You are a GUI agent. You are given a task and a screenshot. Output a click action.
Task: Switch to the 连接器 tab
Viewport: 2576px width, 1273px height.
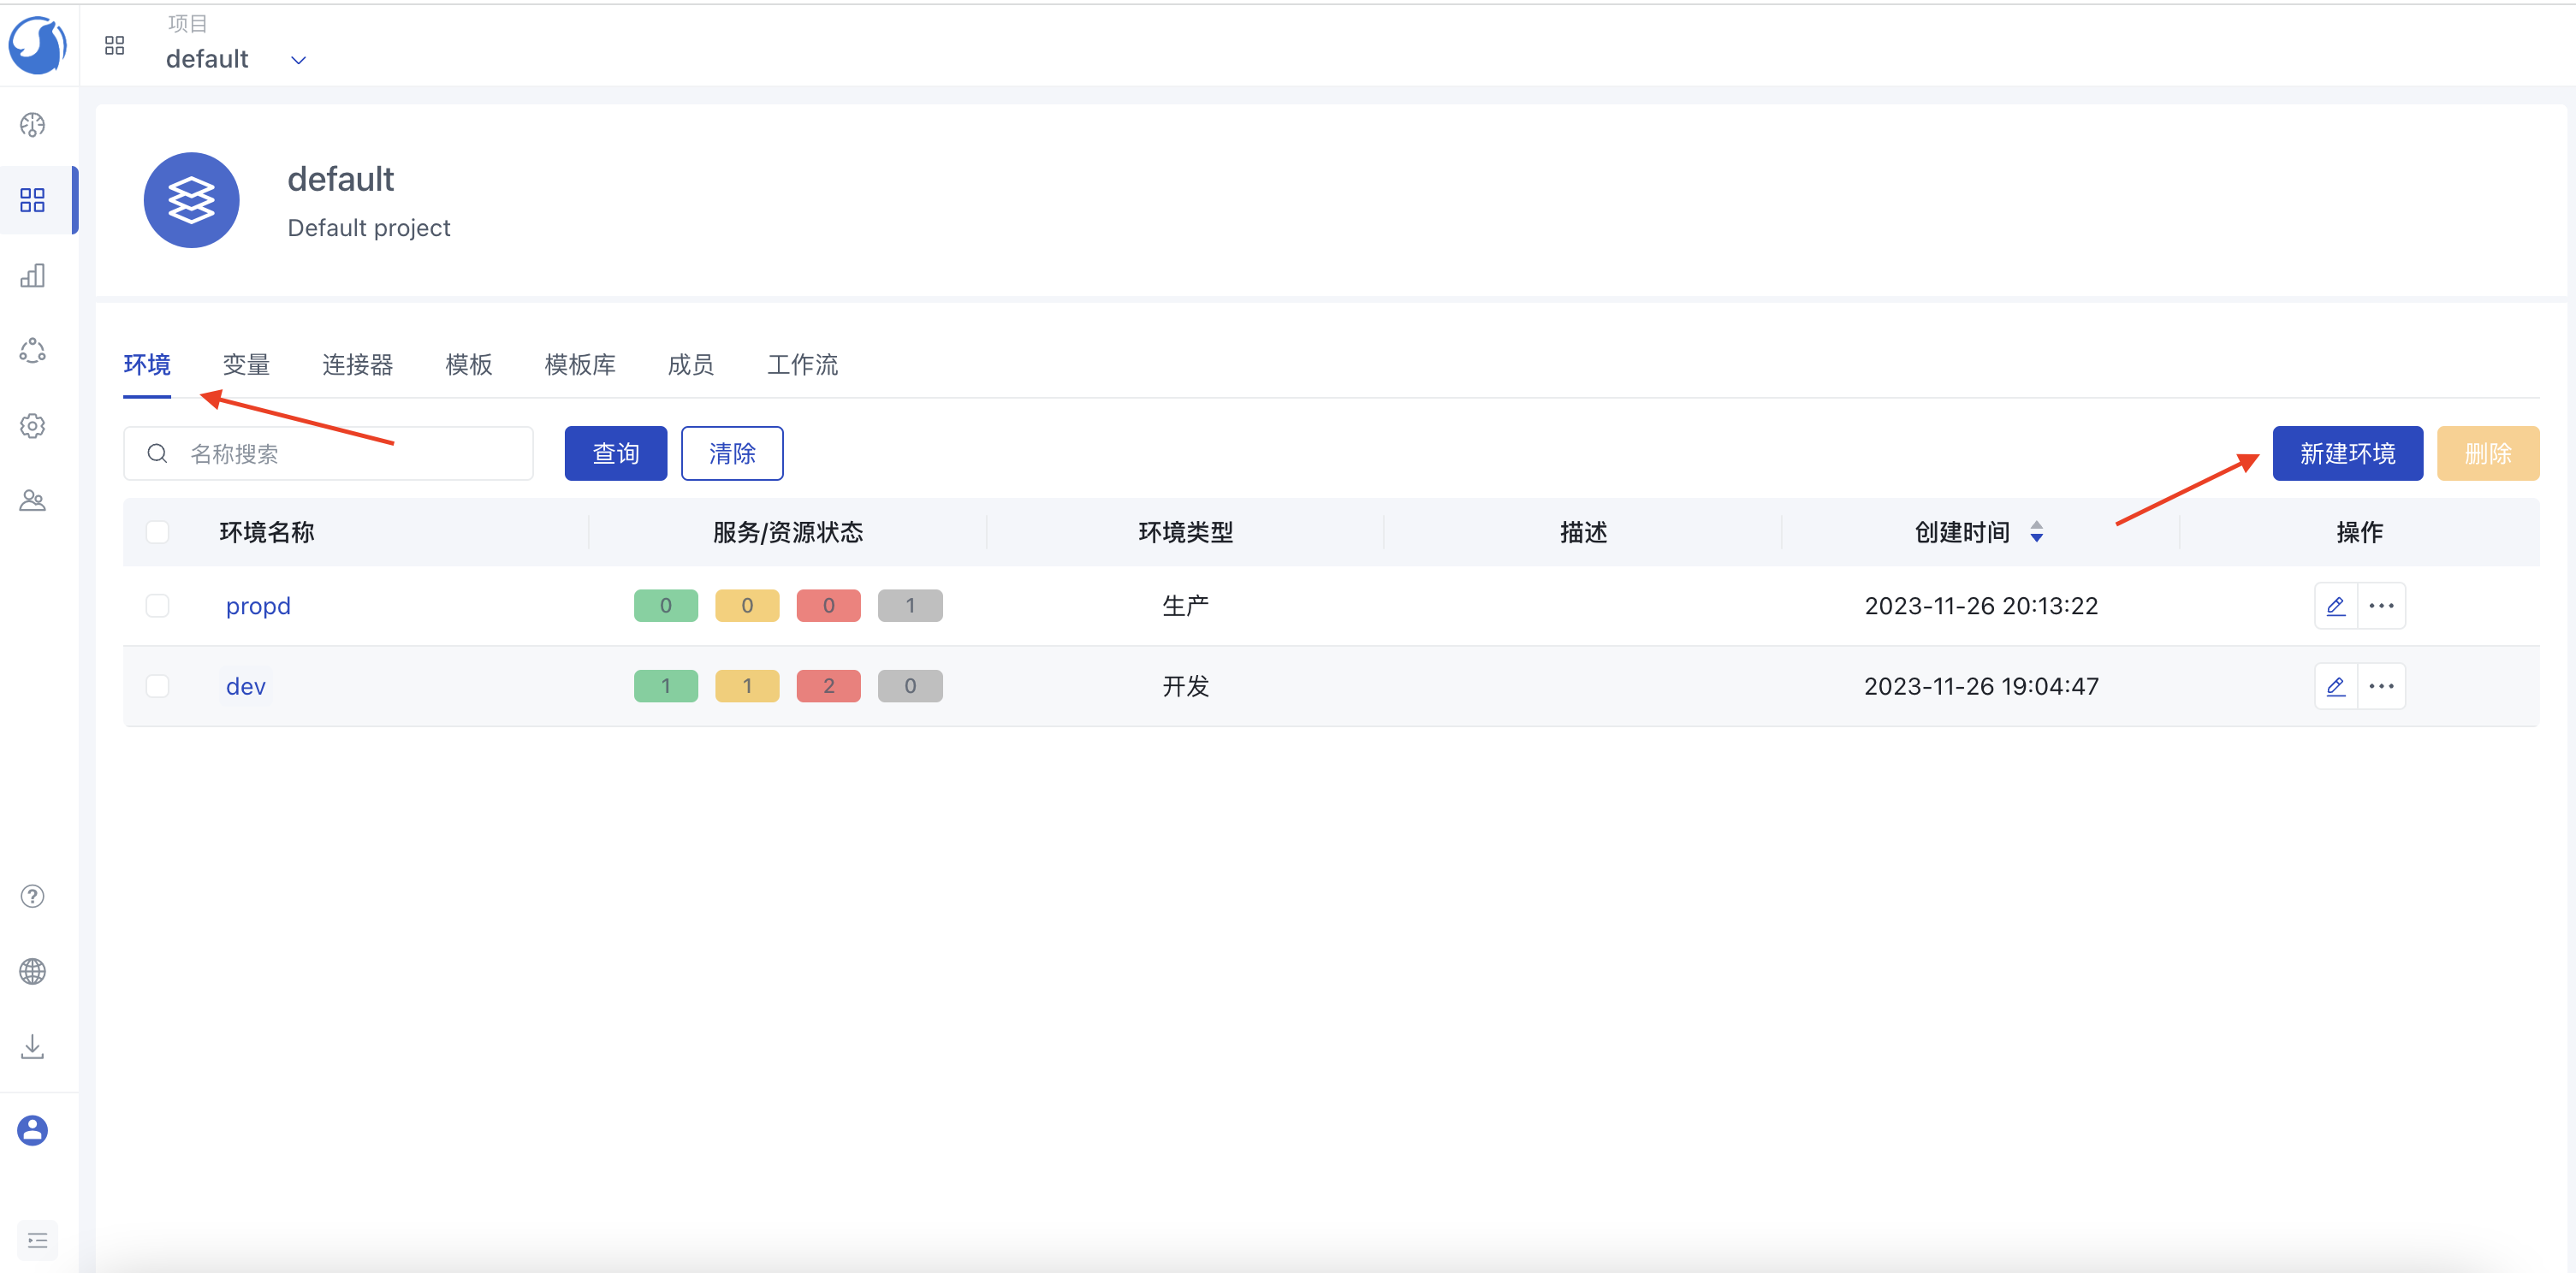(357, 365)
